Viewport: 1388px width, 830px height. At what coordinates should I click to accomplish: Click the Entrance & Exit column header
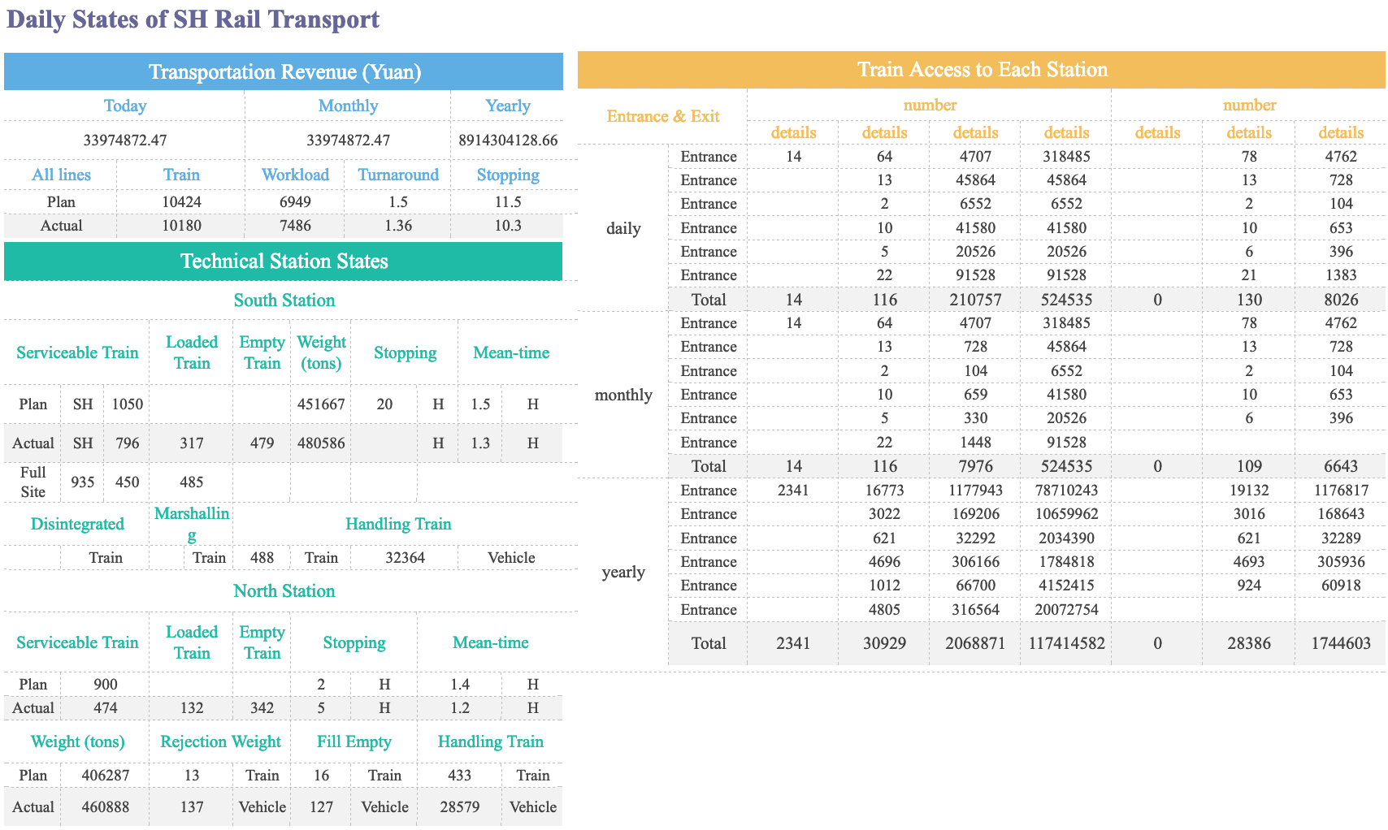coord(662,116)
